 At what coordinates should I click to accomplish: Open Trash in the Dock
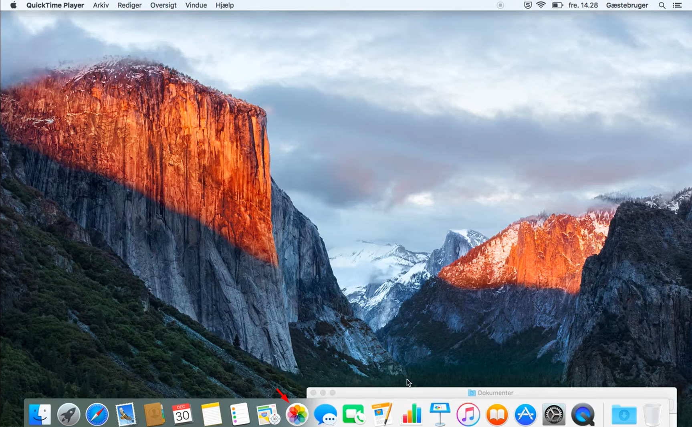pos(652,414)
